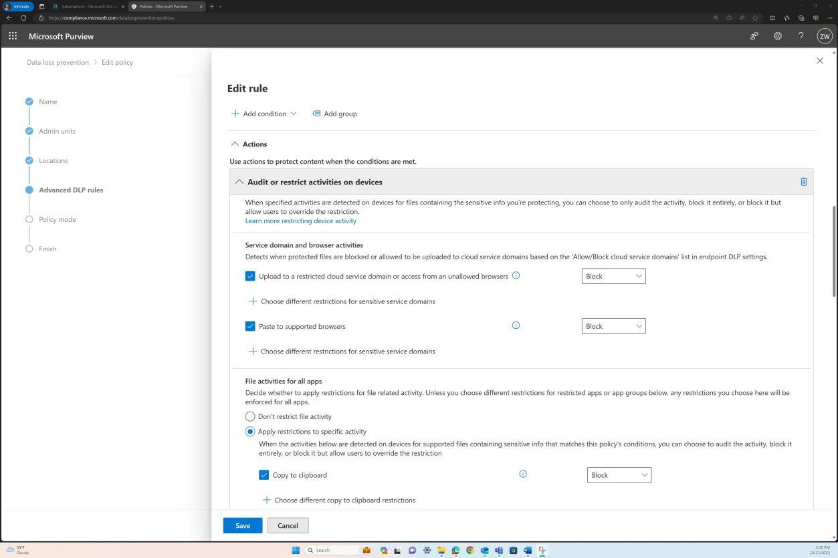Open help with the question mark icon
This screenshot has width=838, height=558.
pos(801,36)
